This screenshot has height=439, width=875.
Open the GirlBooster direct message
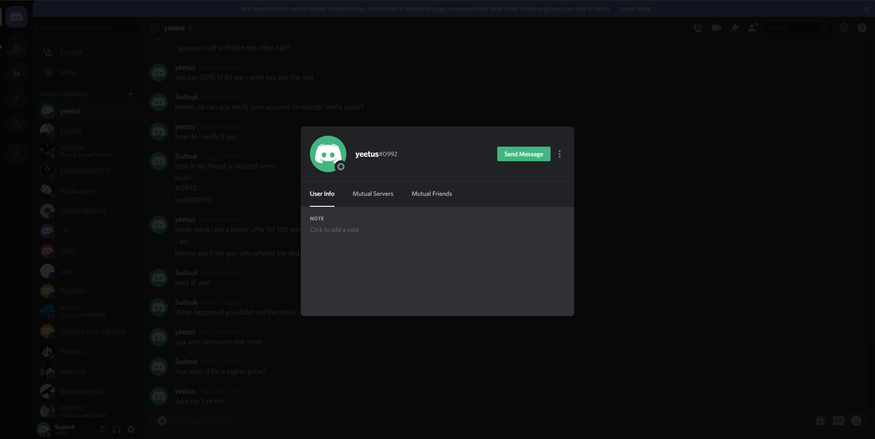(x=87, y=191)
